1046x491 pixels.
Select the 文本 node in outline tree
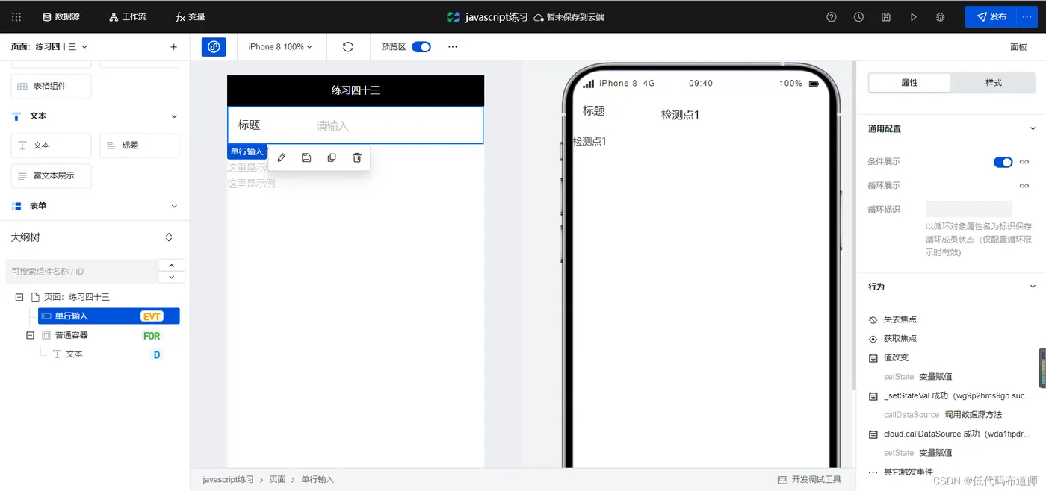pos(75,354)
